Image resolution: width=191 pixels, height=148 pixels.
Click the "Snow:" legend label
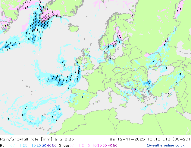tap(64, 146)
